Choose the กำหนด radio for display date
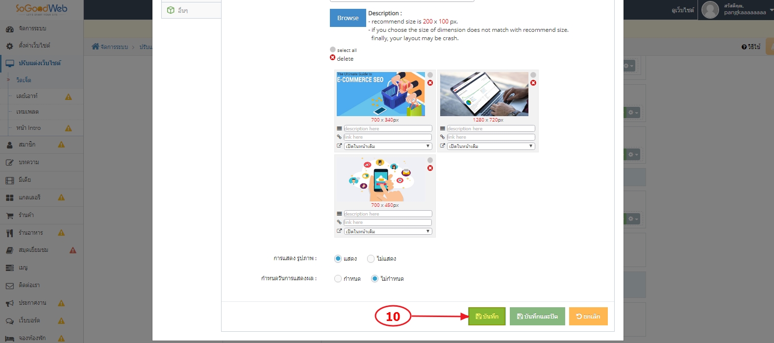 (338, 279)
